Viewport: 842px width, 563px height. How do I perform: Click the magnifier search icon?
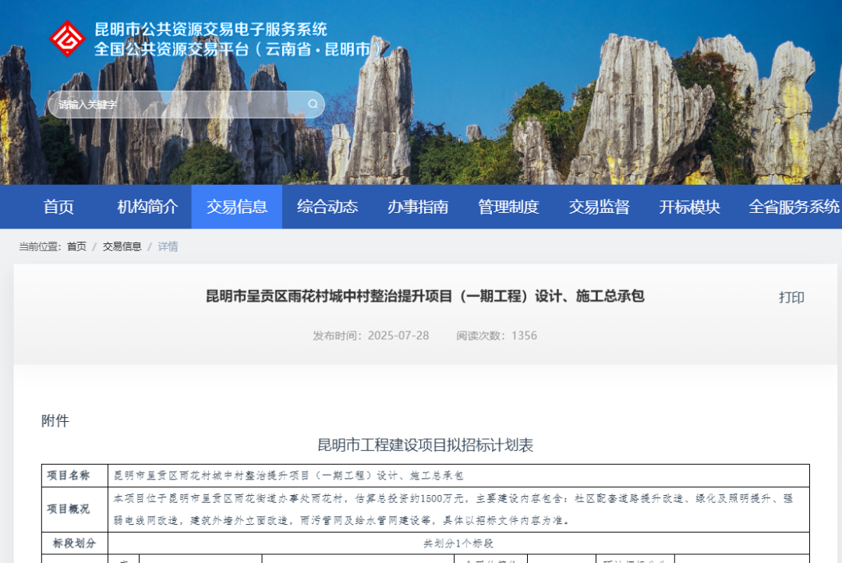click(313, 104)
